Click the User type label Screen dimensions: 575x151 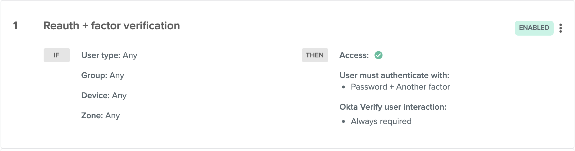pyautogui.click(x=101, y=55)
